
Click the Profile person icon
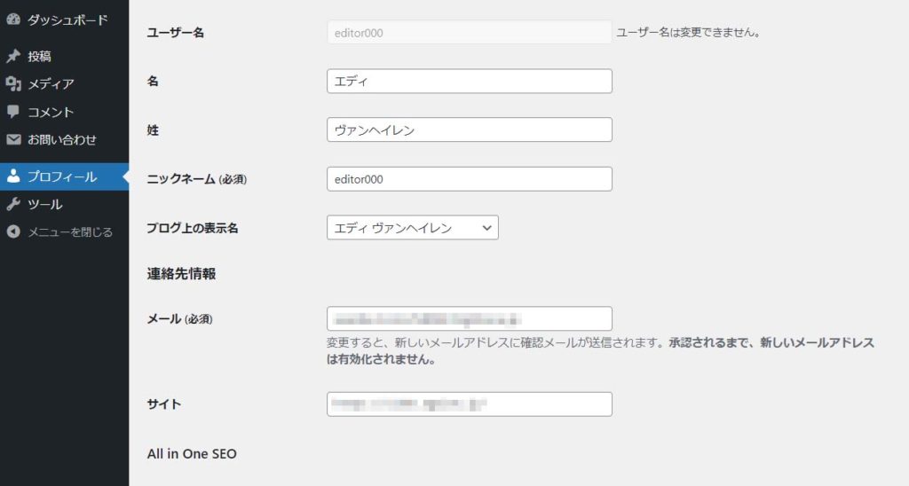click(x=13, y=176)
